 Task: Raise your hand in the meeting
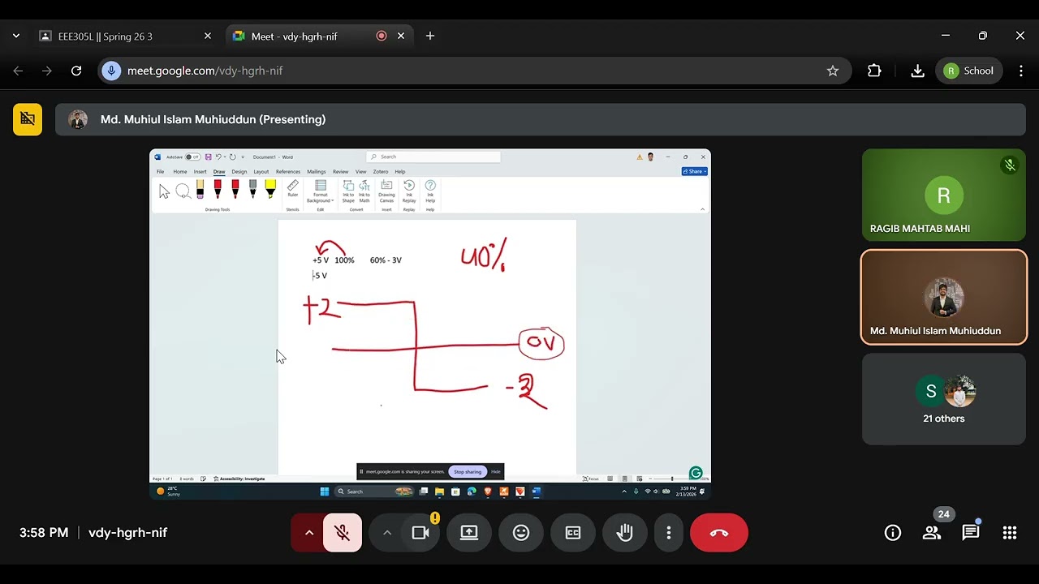(x=625, y=533)
